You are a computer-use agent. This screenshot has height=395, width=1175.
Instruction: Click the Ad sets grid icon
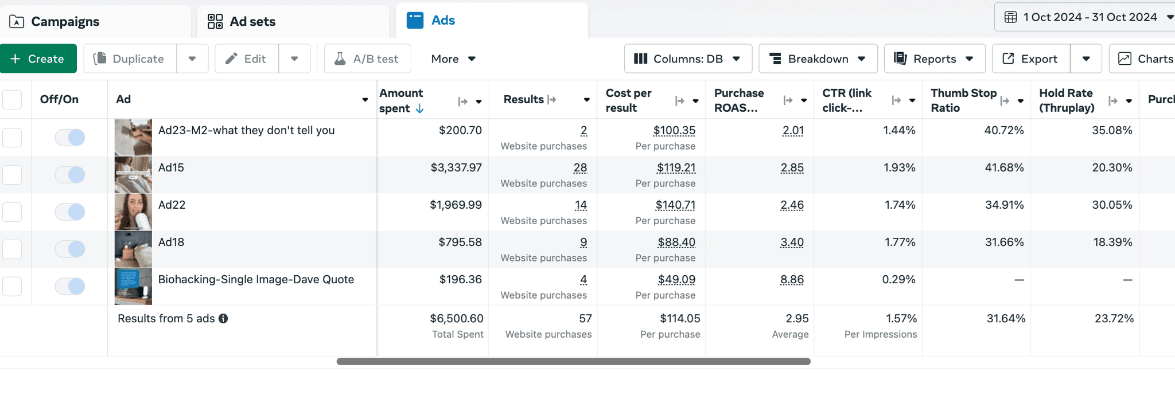pos(215,22)
